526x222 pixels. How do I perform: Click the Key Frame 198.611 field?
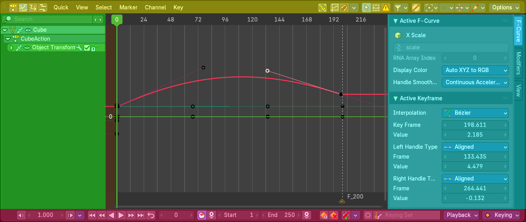475,125
